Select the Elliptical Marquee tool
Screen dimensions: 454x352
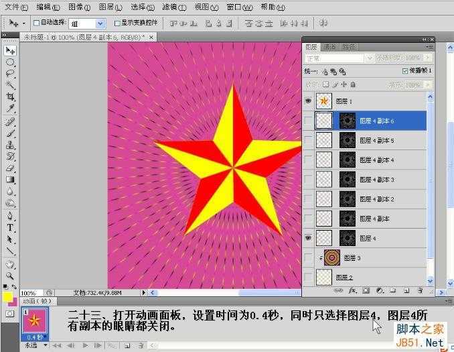10,62
